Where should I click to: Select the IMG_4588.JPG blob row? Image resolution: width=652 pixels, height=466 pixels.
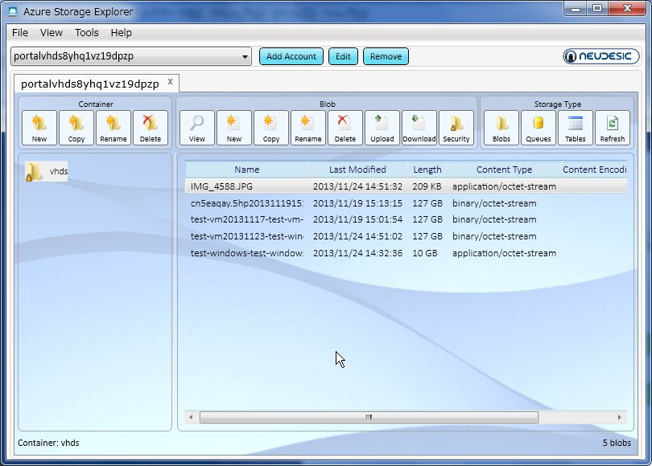pyautogui.click(x=406, y=186)
